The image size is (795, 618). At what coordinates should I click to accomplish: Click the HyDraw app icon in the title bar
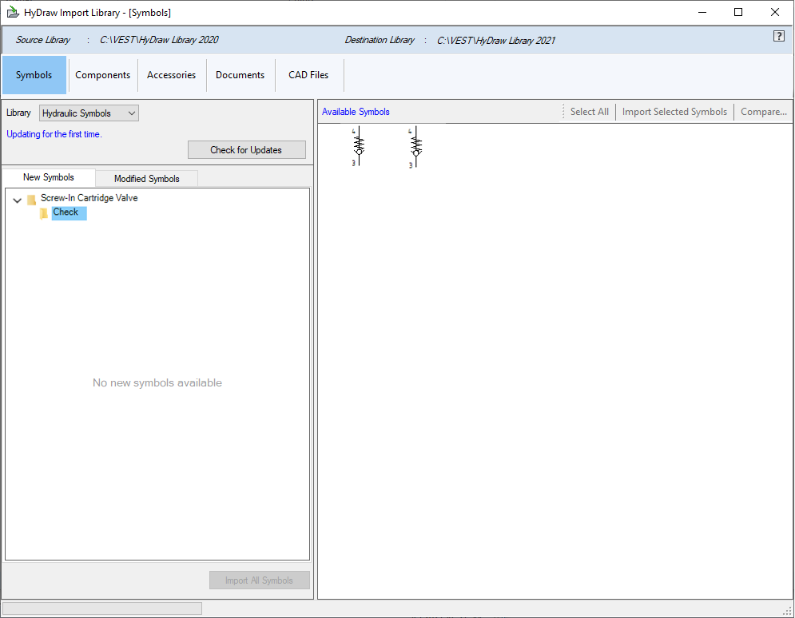click(x=12, y=12)
